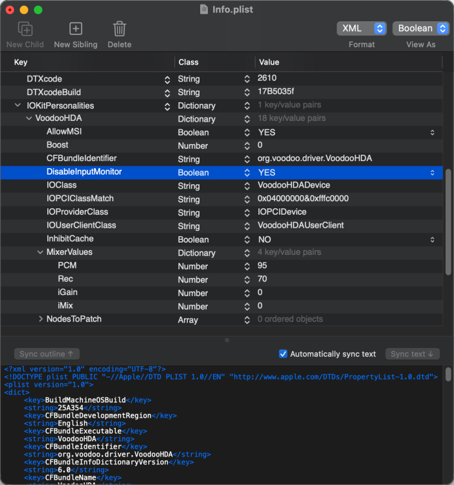
Task: Change class stepper for NodesToPatch Array
Action: [x=247, y=320]
